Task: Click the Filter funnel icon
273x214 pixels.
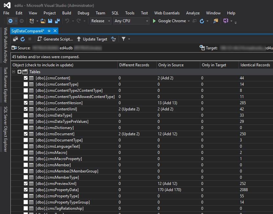Action: [x=124, y=39]
